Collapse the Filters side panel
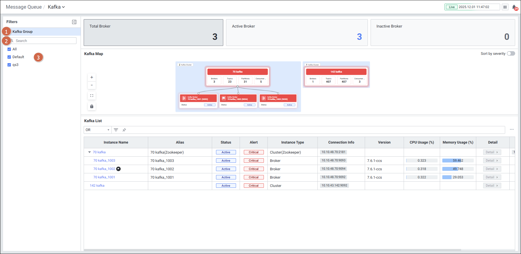This screenshot has width=521, height=254. (x=74, y=22)
